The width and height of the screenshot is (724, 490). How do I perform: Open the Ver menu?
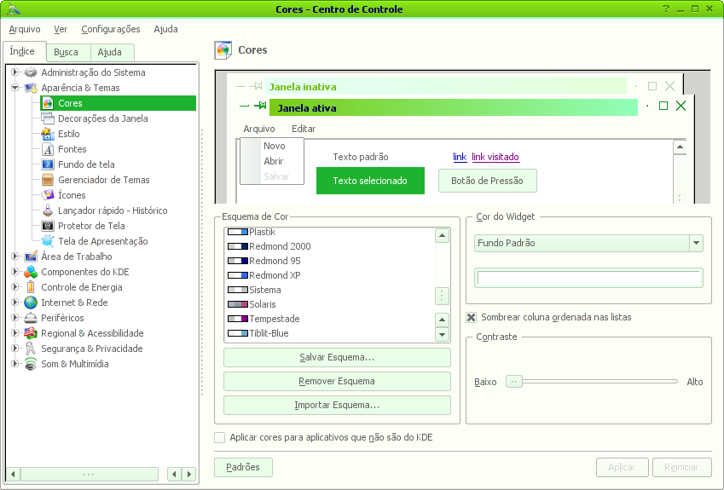tap(61, 29)
